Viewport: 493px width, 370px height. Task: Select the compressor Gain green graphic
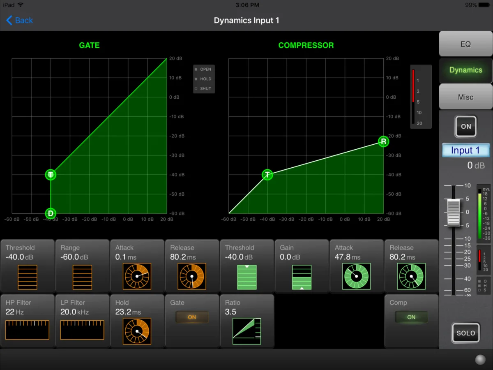tap(302, 277)
